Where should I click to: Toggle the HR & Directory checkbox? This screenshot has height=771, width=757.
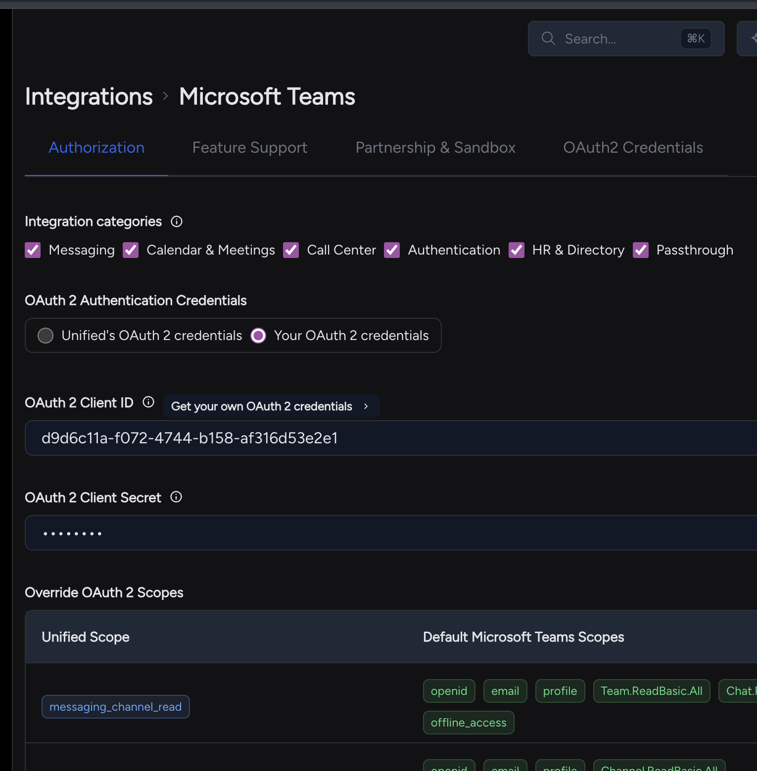pos(517,250)
